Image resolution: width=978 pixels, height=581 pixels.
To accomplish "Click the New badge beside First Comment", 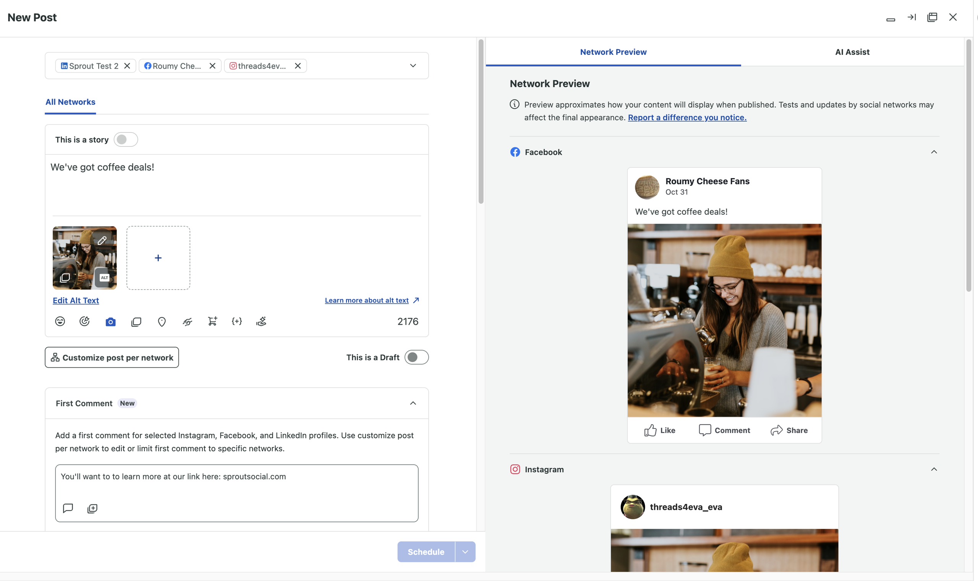I will point(127,403).
